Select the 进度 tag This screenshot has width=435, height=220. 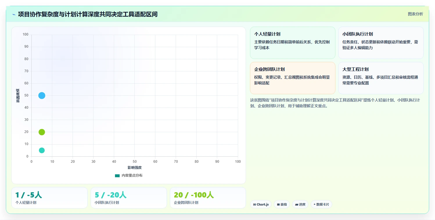click(300, 204)
